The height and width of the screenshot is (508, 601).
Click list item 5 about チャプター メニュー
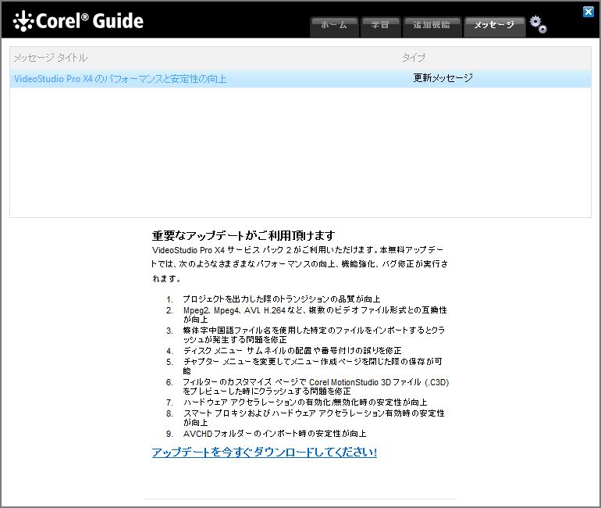point(312,366)
